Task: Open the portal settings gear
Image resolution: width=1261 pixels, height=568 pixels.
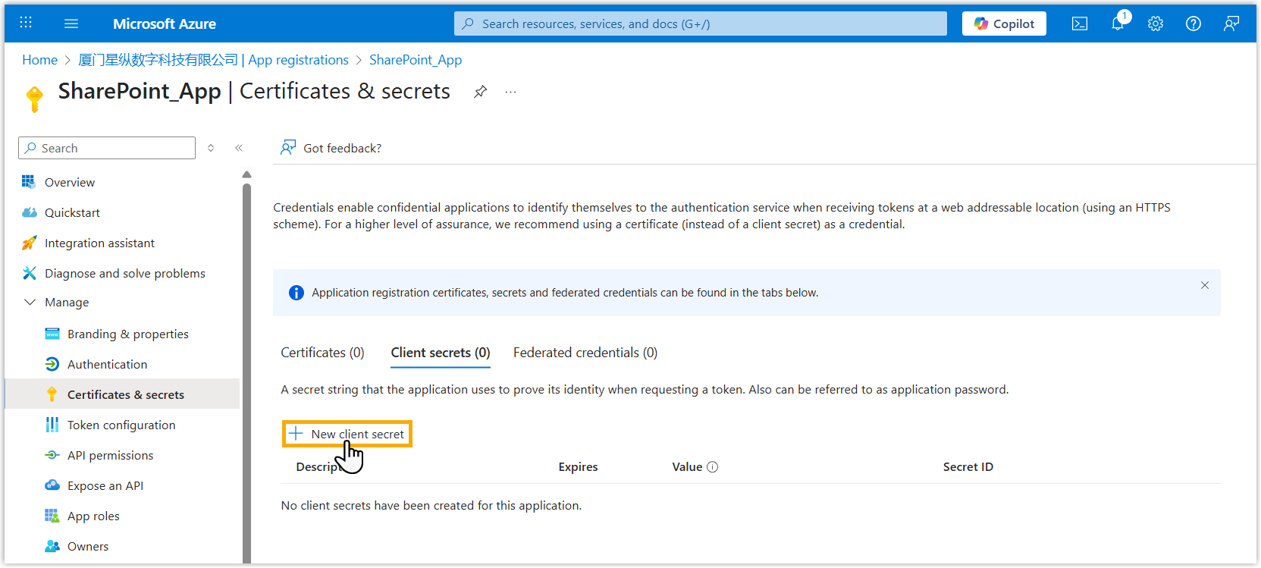Action: click(x=1155, y=24)
